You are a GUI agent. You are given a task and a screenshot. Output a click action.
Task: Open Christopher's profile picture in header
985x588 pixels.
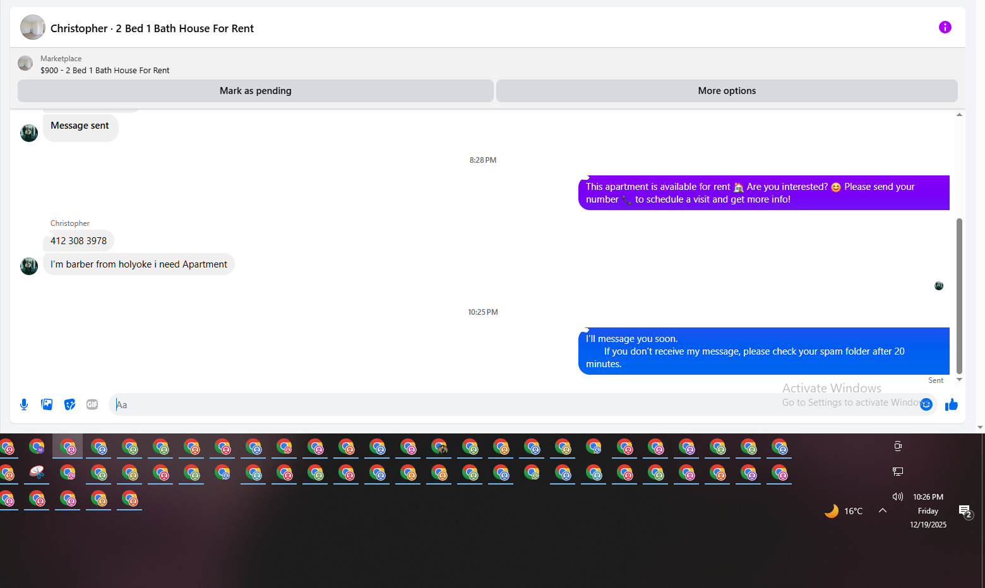coord(33,27)
